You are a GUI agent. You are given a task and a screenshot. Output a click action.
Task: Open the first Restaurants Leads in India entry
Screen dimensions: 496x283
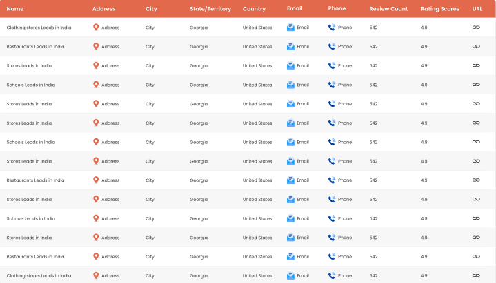pyautogui.click(x=35, y=47)
